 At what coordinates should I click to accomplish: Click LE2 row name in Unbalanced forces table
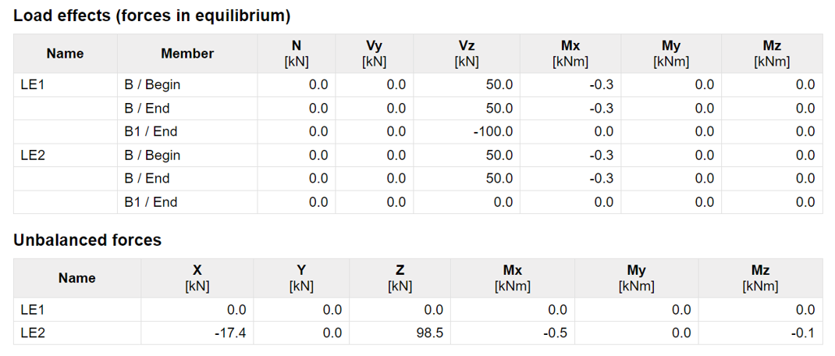click(x=33, y=333)
